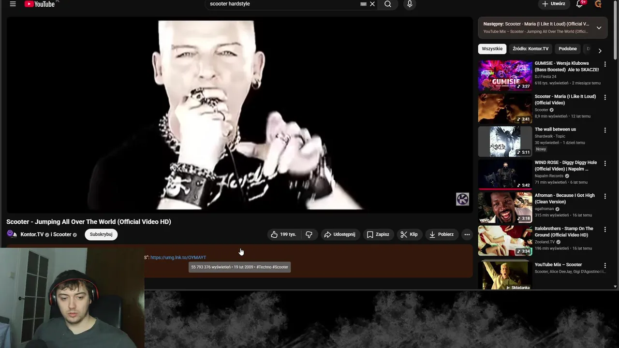
Task: Like the video, 199 tys.
Action: [x=284, y=234]
